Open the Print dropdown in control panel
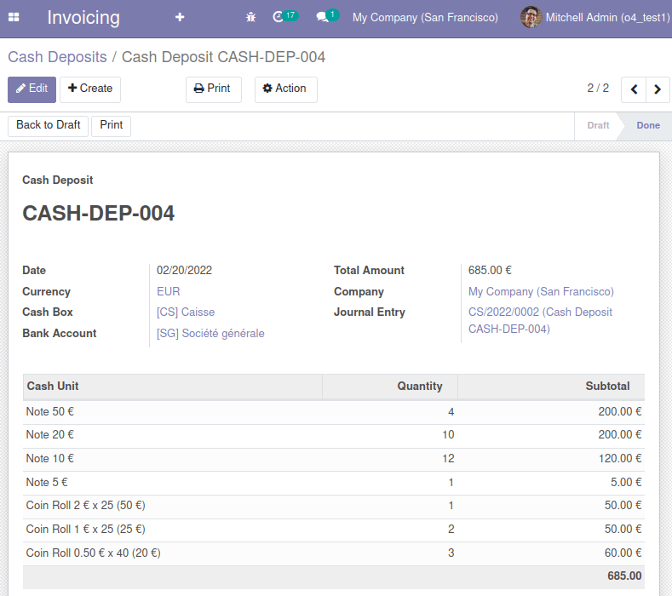Image resolution: width=672 pixels, height=596 pixels. [x=213, y=89]
